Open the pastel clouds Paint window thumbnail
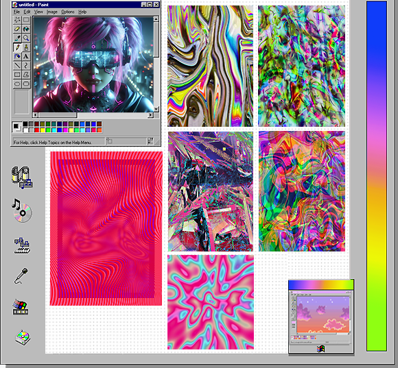This screenshot has width=398, height=368. [321, 317]
